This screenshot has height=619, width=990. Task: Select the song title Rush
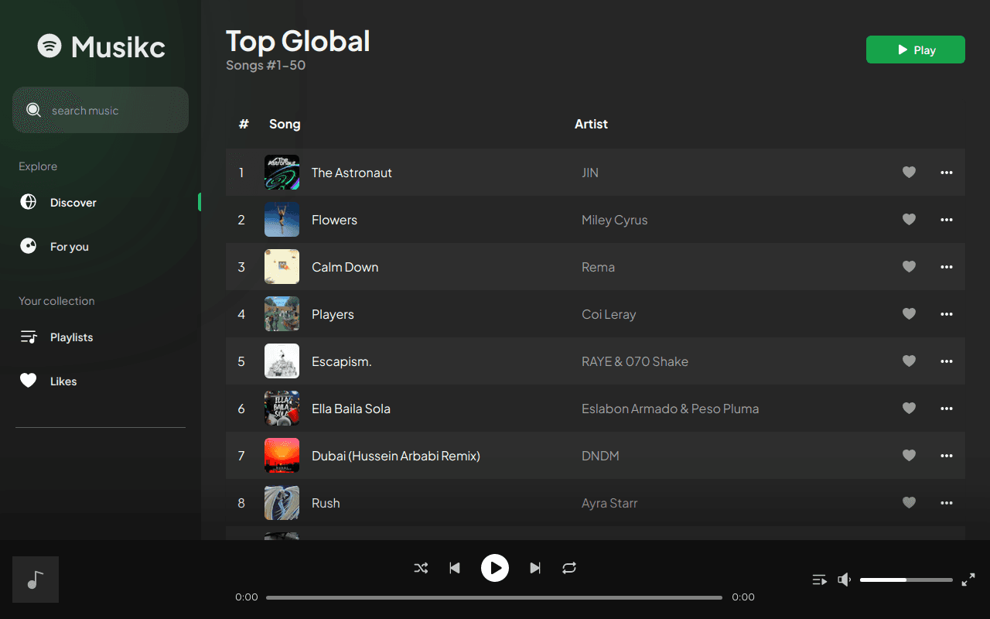click(x=326, y=503)
